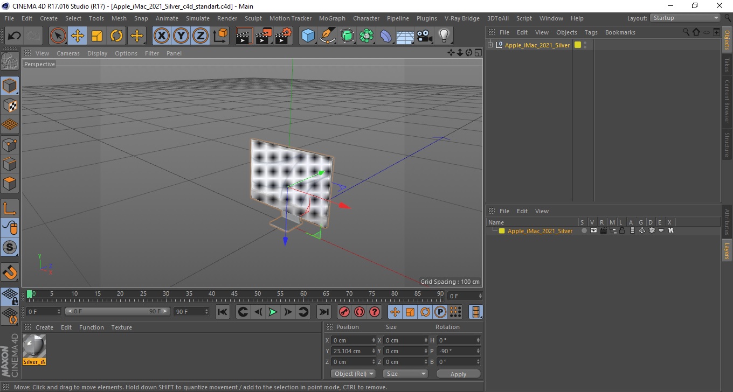Open viewport Display menu
The height and width of the screenshot is (392, 733).
[x=97, y=53]
